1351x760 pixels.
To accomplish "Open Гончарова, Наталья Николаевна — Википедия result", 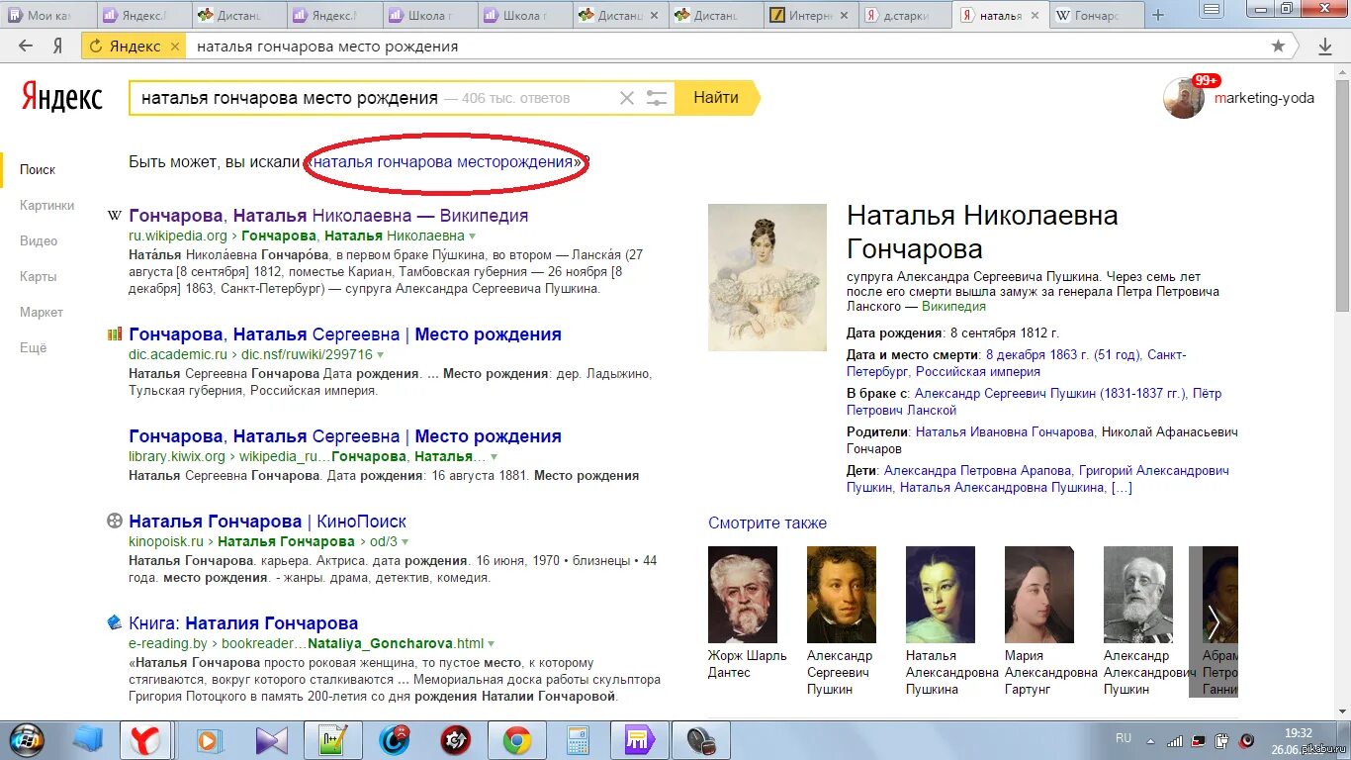I will pyautogui.click(x=328, y=216).
